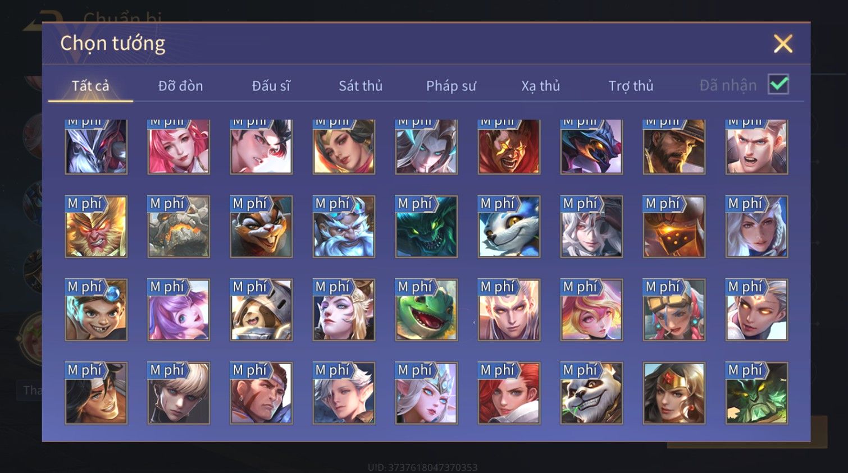Select the pink-haired girl hero in top row
The height and width of the screenshot is (473, 848).
tap(179, 146)
